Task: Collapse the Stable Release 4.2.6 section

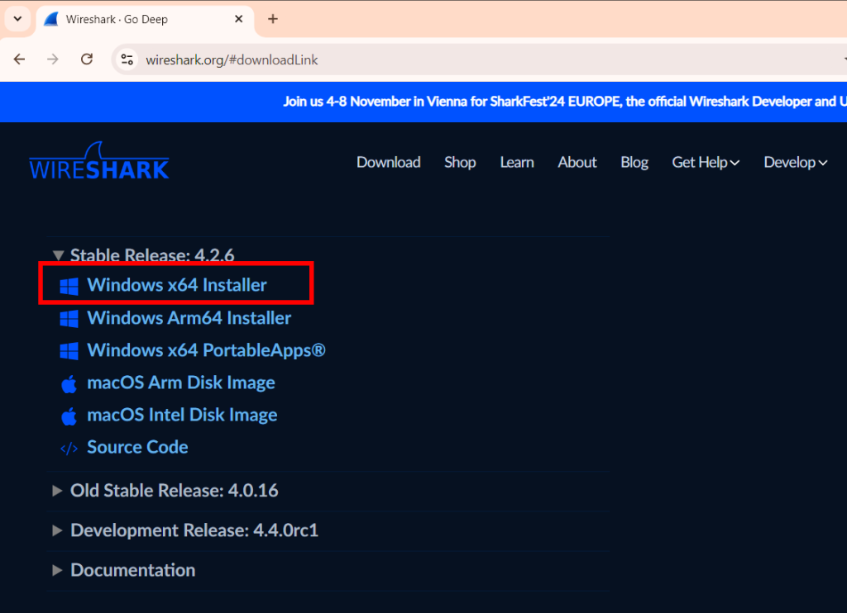Action: (x=58, y=255)
